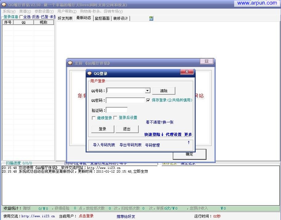This screenshot has height=220, width=281.
Task: Enable 继续登录 checkbox
Action: (94, 118)
